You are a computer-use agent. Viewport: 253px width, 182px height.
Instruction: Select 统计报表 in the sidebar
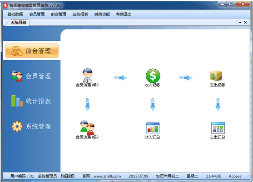31,101
